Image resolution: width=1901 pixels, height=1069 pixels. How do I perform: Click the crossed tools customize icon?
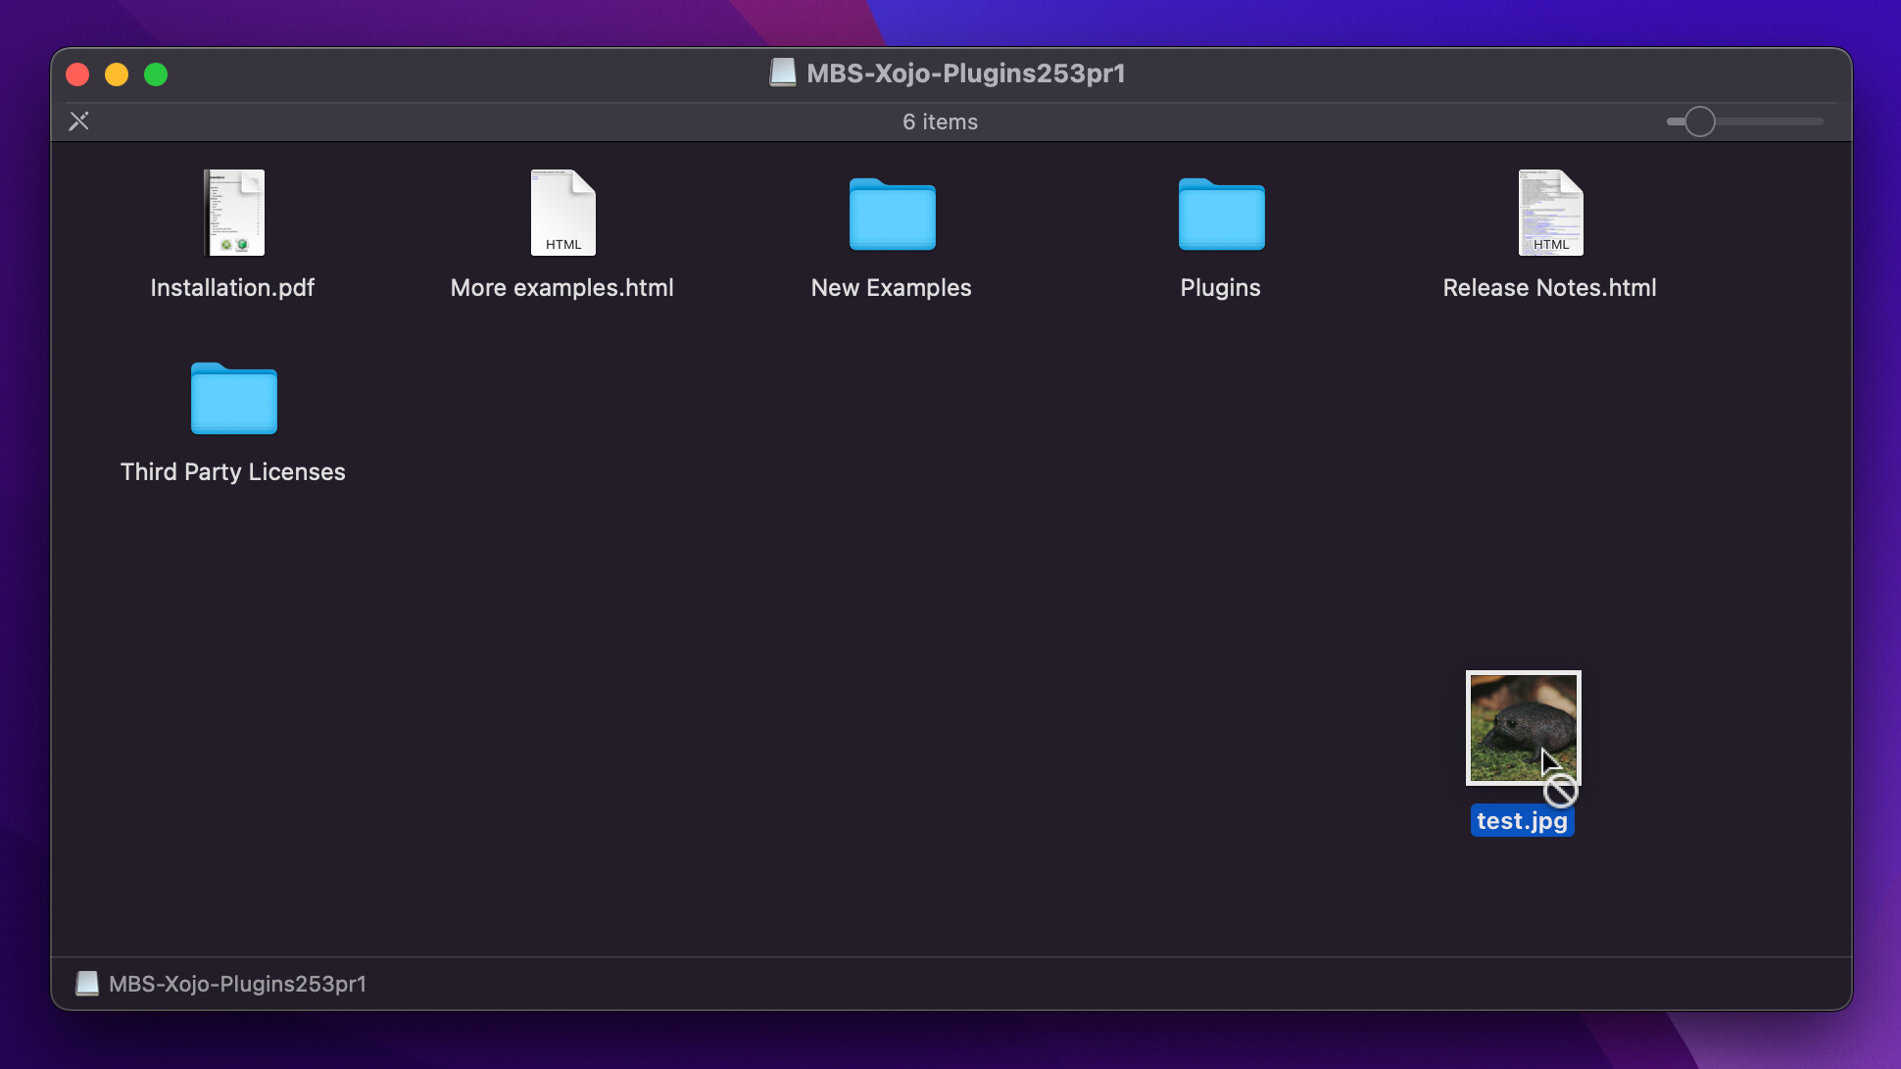point(79,121)
